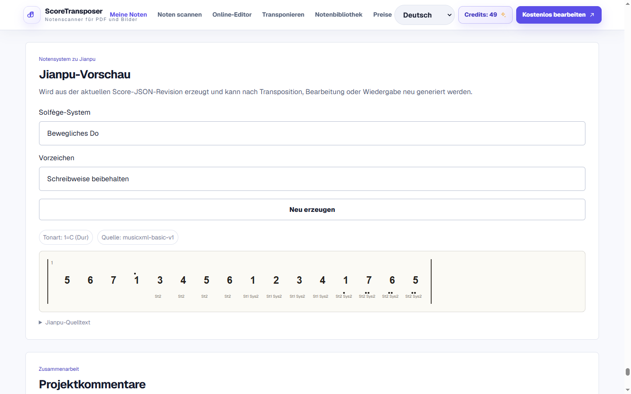Navigate to Transponieren

283,14
